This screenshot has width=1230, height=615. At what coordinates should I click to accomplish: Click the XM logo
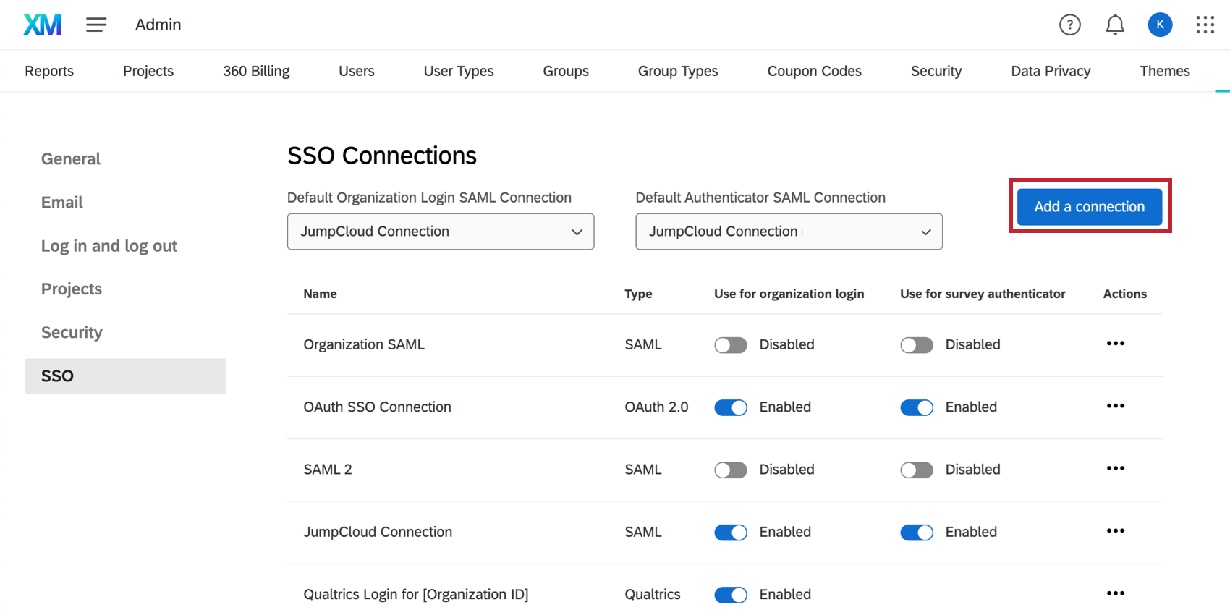[x=43, y=25]
